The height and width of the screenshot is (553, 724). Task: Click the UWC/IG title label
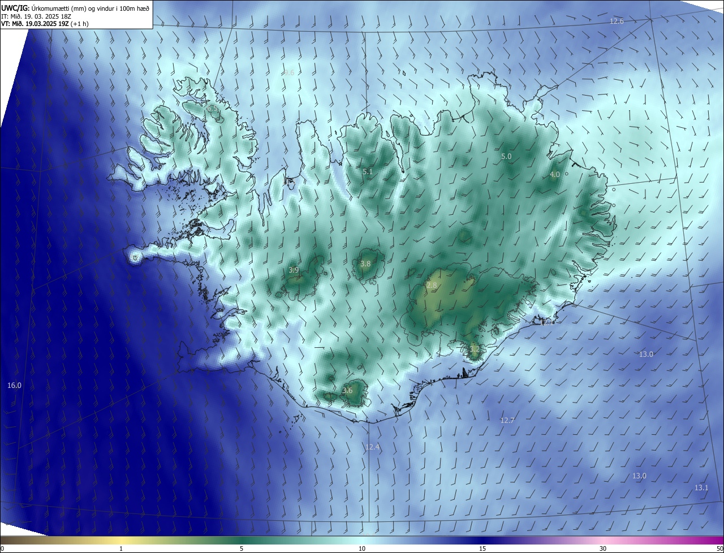15,8
